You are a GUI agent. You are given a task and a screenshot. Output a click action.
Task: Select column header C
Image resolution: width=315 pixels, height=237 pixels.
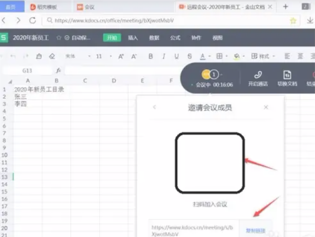tap(85, 80)
